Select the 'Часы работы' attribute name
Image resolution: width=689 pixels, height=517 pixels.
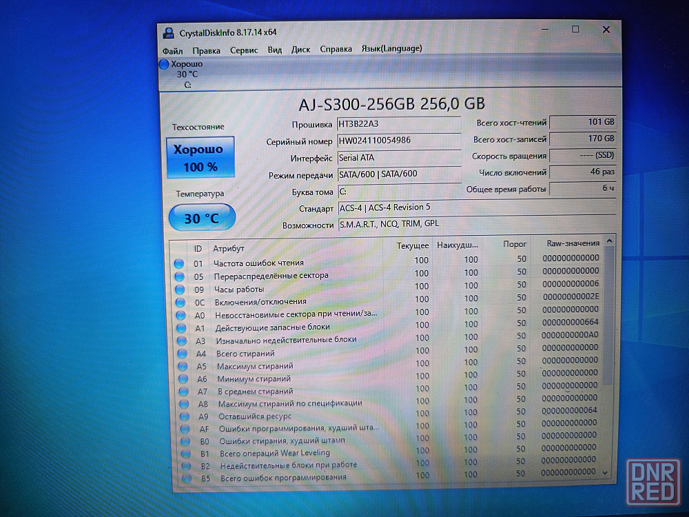pyautogui.click(x=239, y=290)
